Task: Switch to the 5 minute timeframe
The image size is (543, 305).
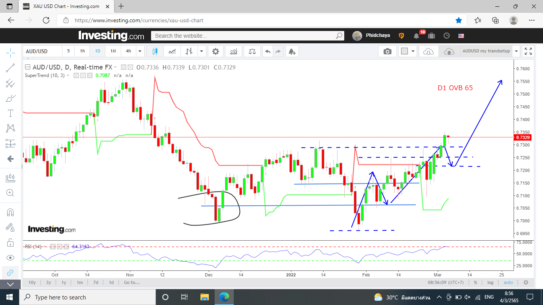Action: point(68,51)
